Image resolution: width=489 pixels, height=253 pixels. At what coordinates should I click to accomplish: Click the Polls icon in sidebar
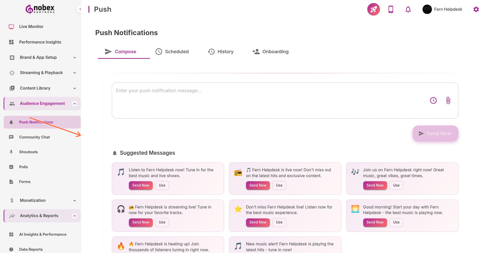[x=11, y=167]
